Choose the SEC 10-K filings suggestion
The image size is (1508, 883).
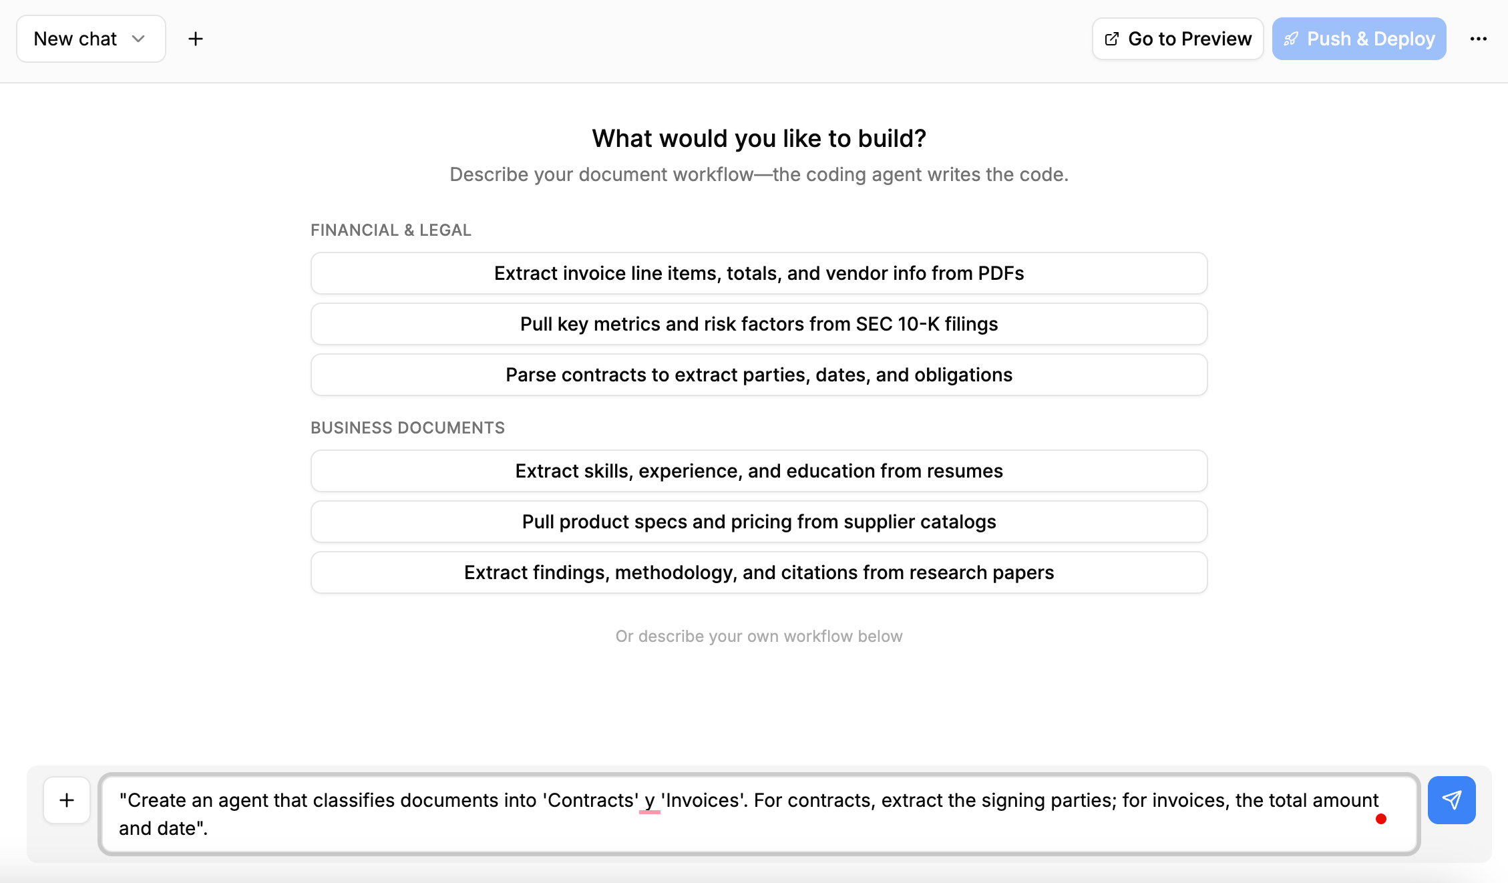759,324
